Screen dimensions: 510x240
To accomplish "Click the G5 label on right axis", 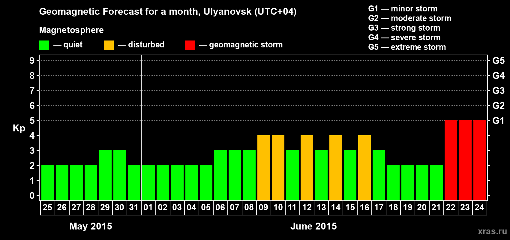I will click(x=498, y=61).
